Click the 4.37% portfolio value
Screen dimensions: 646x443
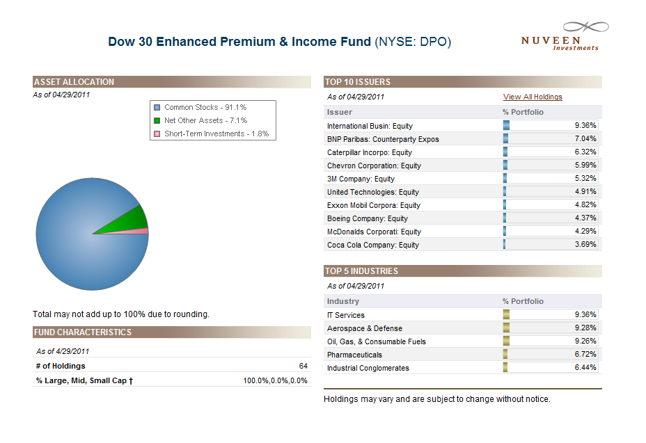pyautogui.click(x=585, y=218)
